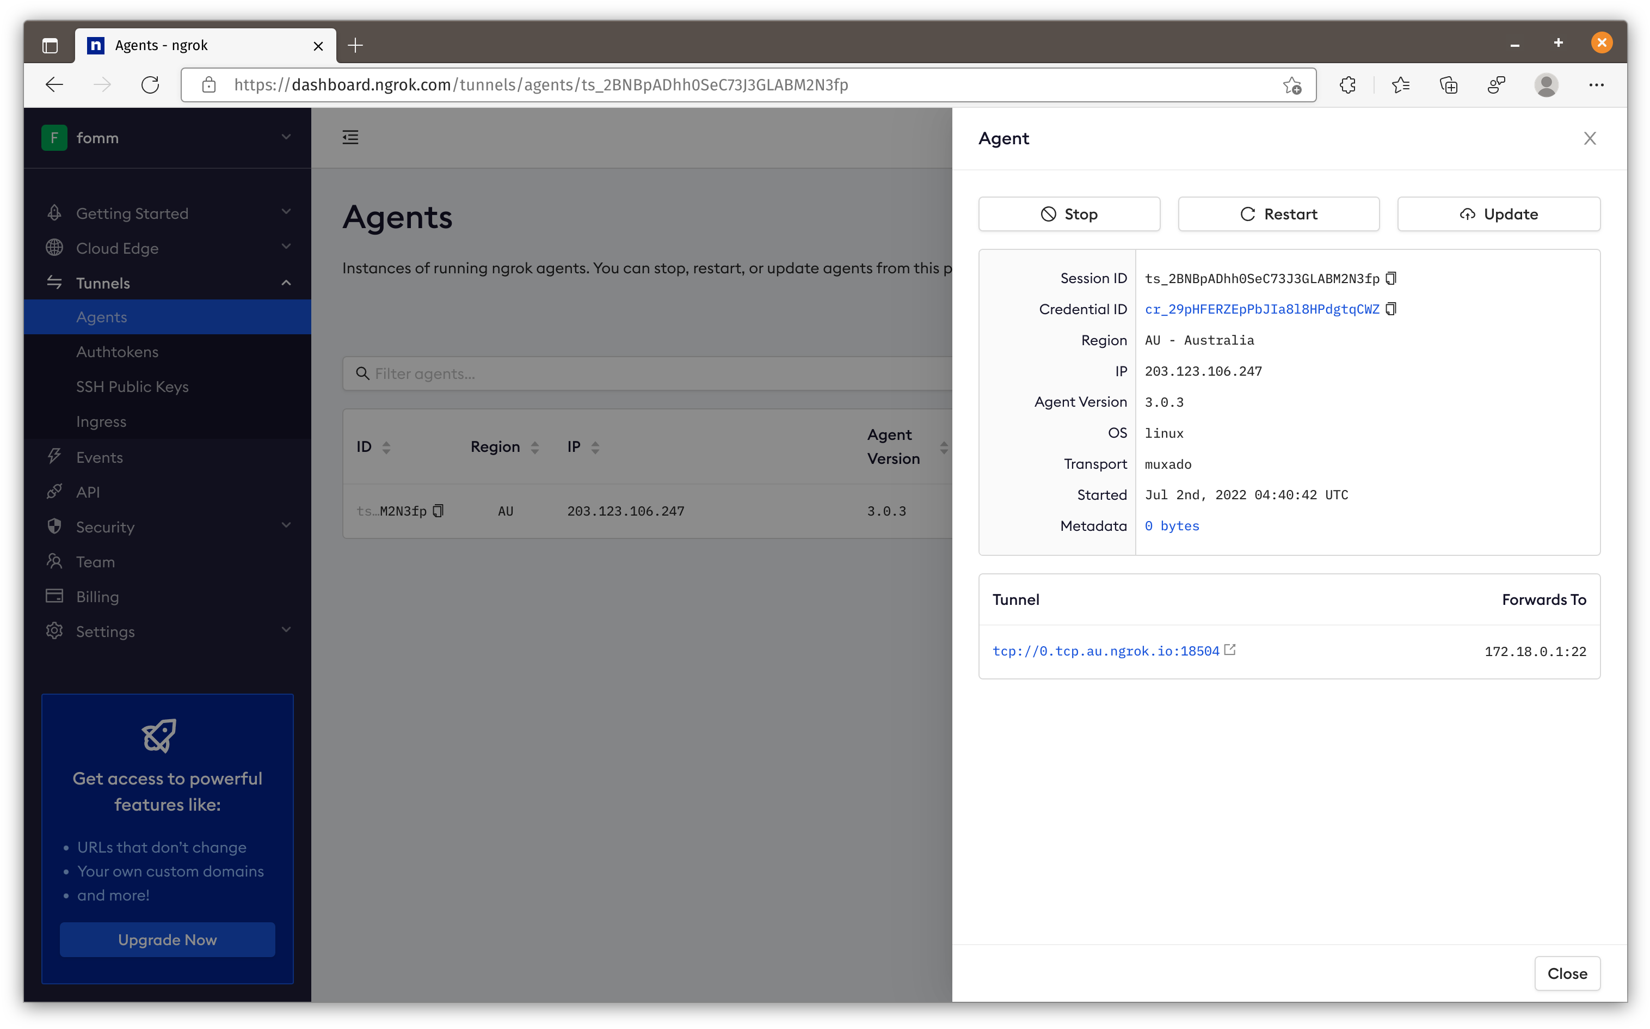Screen dimensions: 1650x1029
Task: Update the agent version
Action: pos(1498,215)
